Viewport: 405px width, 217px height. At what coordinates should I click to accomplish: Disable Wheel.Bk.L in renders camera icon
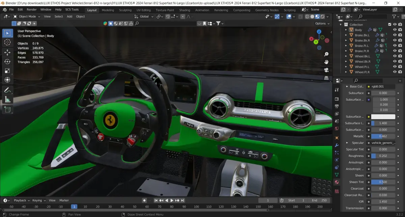pos(400,56)
